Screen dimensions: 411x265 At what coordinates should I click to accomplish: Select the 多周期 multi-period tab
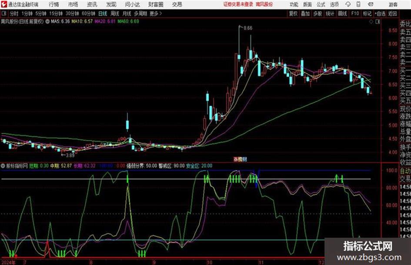(140, 13)
